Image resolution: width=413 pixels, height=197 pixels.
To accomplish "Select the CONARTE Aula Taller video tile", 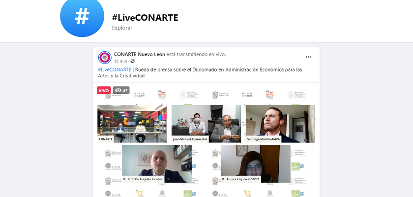I will pyautogui.click(x=132, y=124).
